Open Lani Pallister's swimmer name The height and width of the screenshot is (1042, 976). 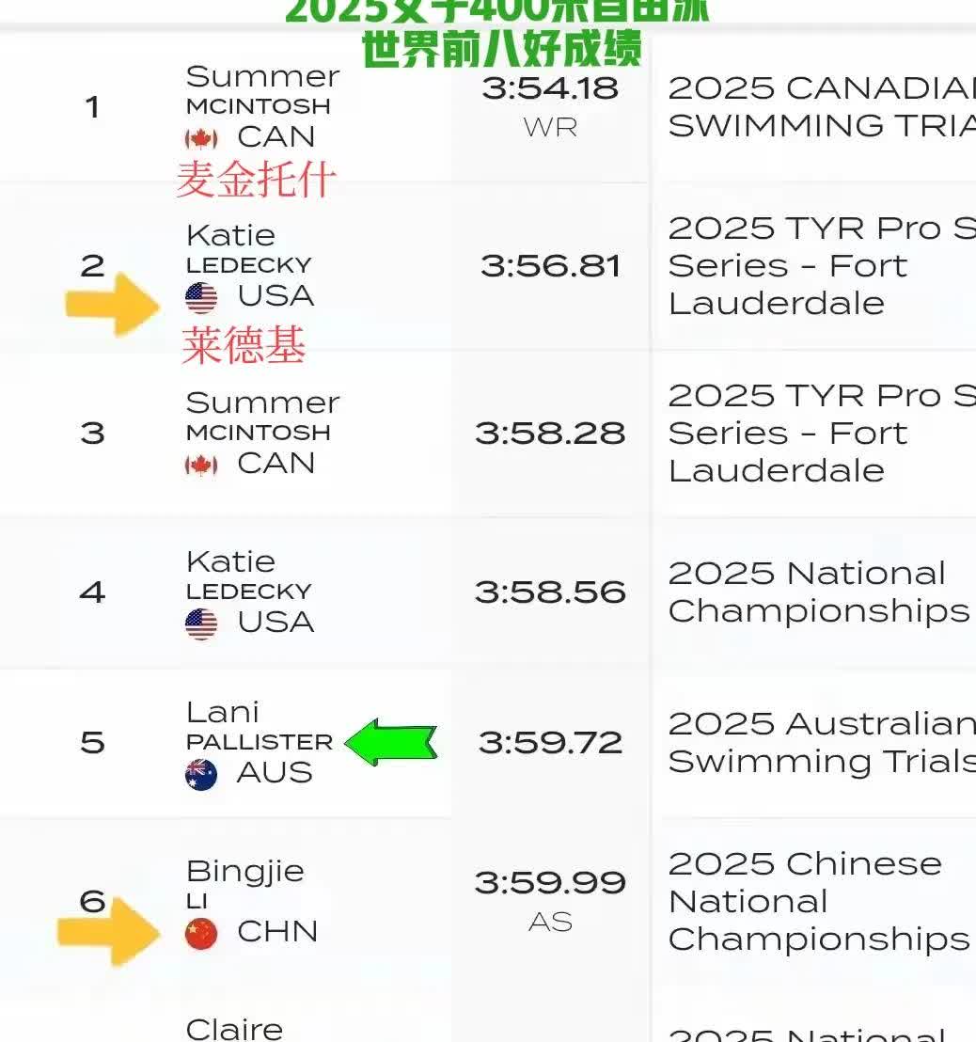point(259,727)
